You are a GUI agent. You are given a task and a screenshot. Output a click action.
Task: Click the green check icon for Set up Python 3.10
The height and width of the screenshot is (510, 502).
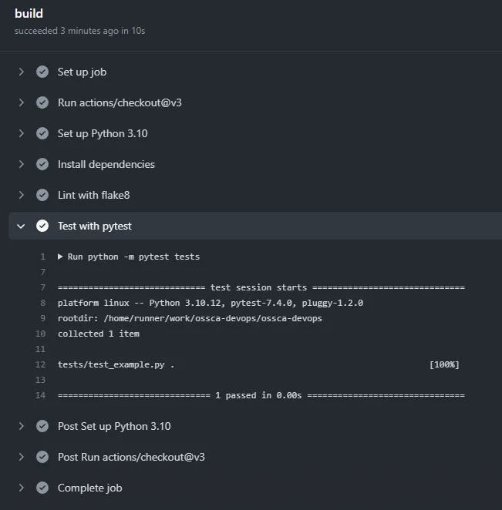tap(42, 133)
